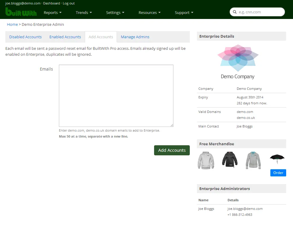Open the Enabled Accounts tab
Viewport: 293px width, 225px height.
coord(65,37)
